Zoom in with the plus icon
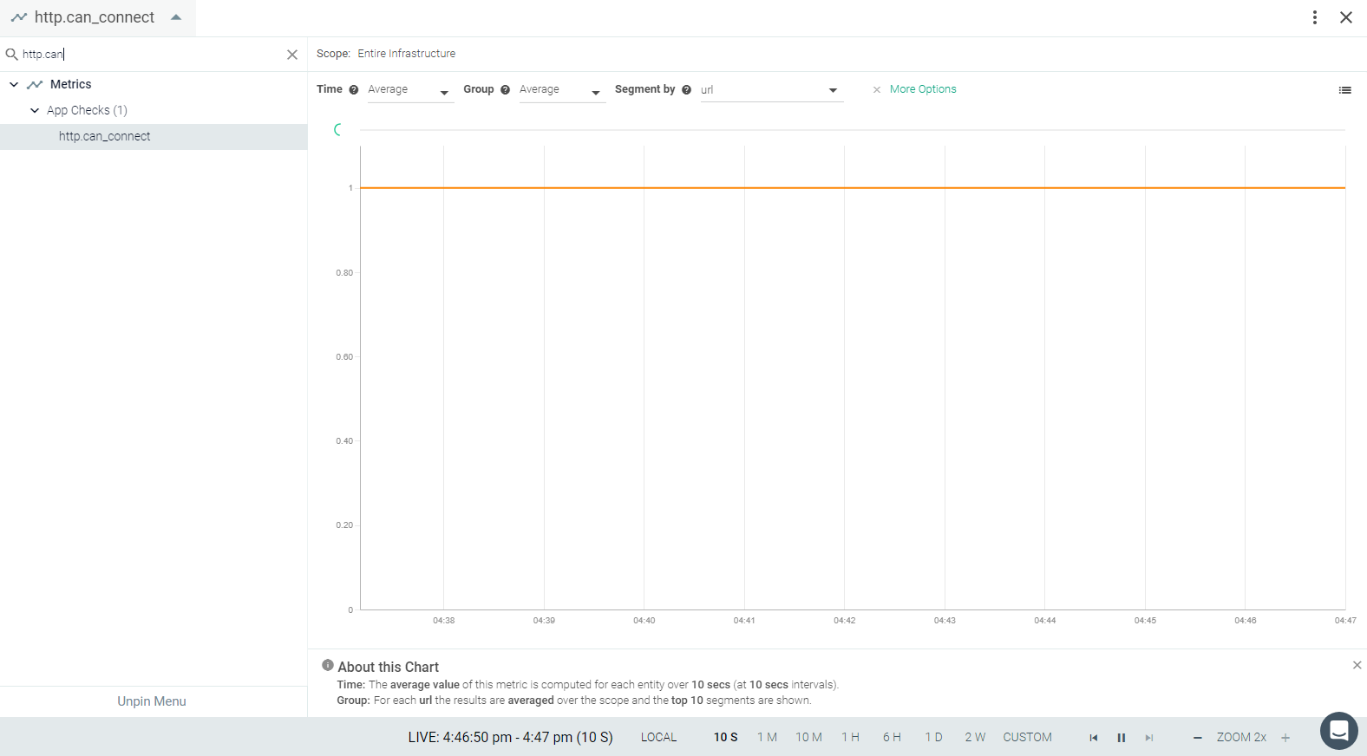 (1285, 738)
